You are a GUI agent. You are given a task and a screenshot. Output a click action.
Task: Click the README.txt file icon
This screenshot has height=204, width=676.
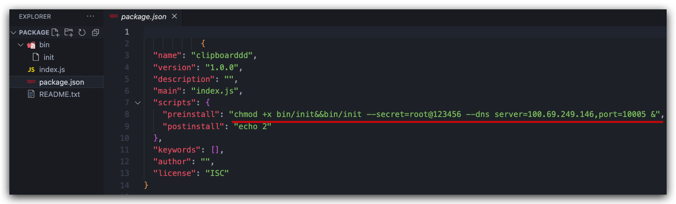click(31, 94)
